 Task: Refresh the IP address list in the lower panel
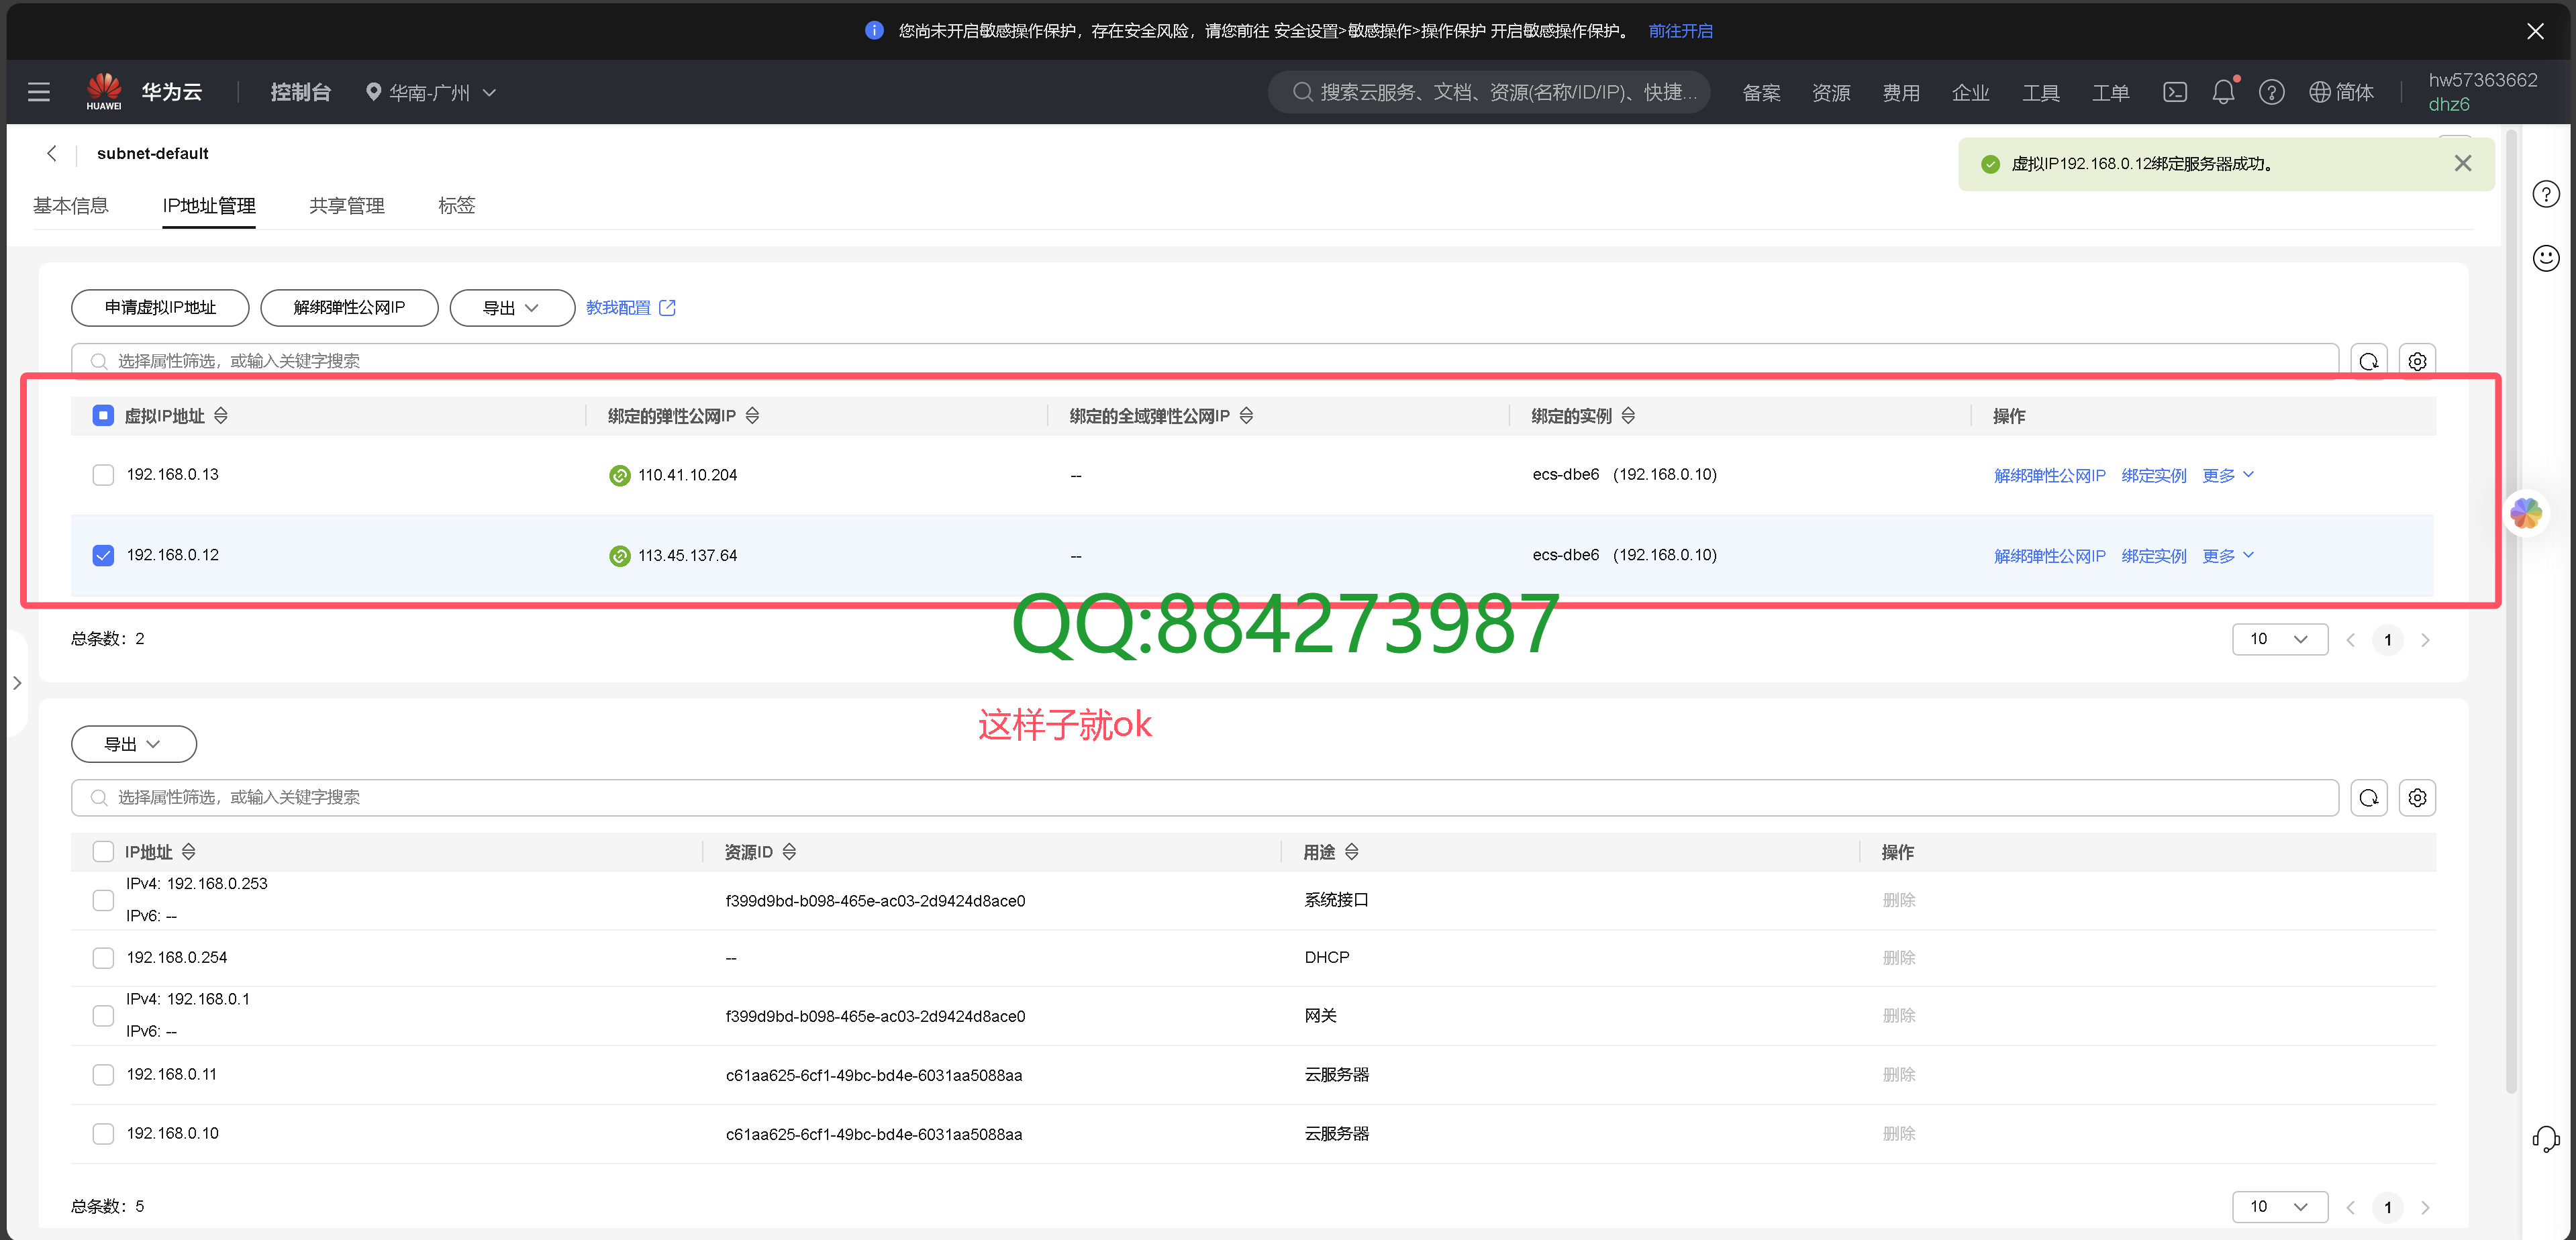click(x=2368, y=797)
